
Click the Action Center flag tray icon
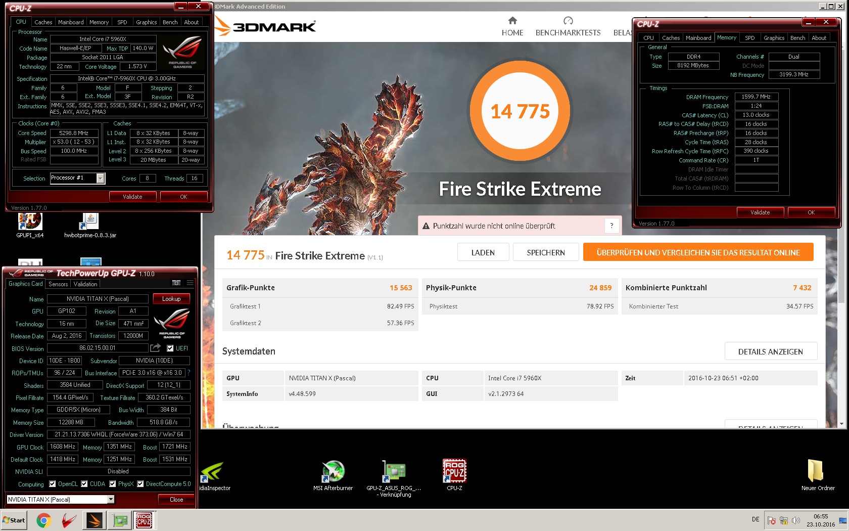(772, 520)
